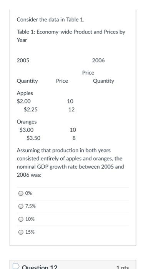The image size is (146, 269).
Task: Click the Apples row label
Action: click(x=25, y=93)
